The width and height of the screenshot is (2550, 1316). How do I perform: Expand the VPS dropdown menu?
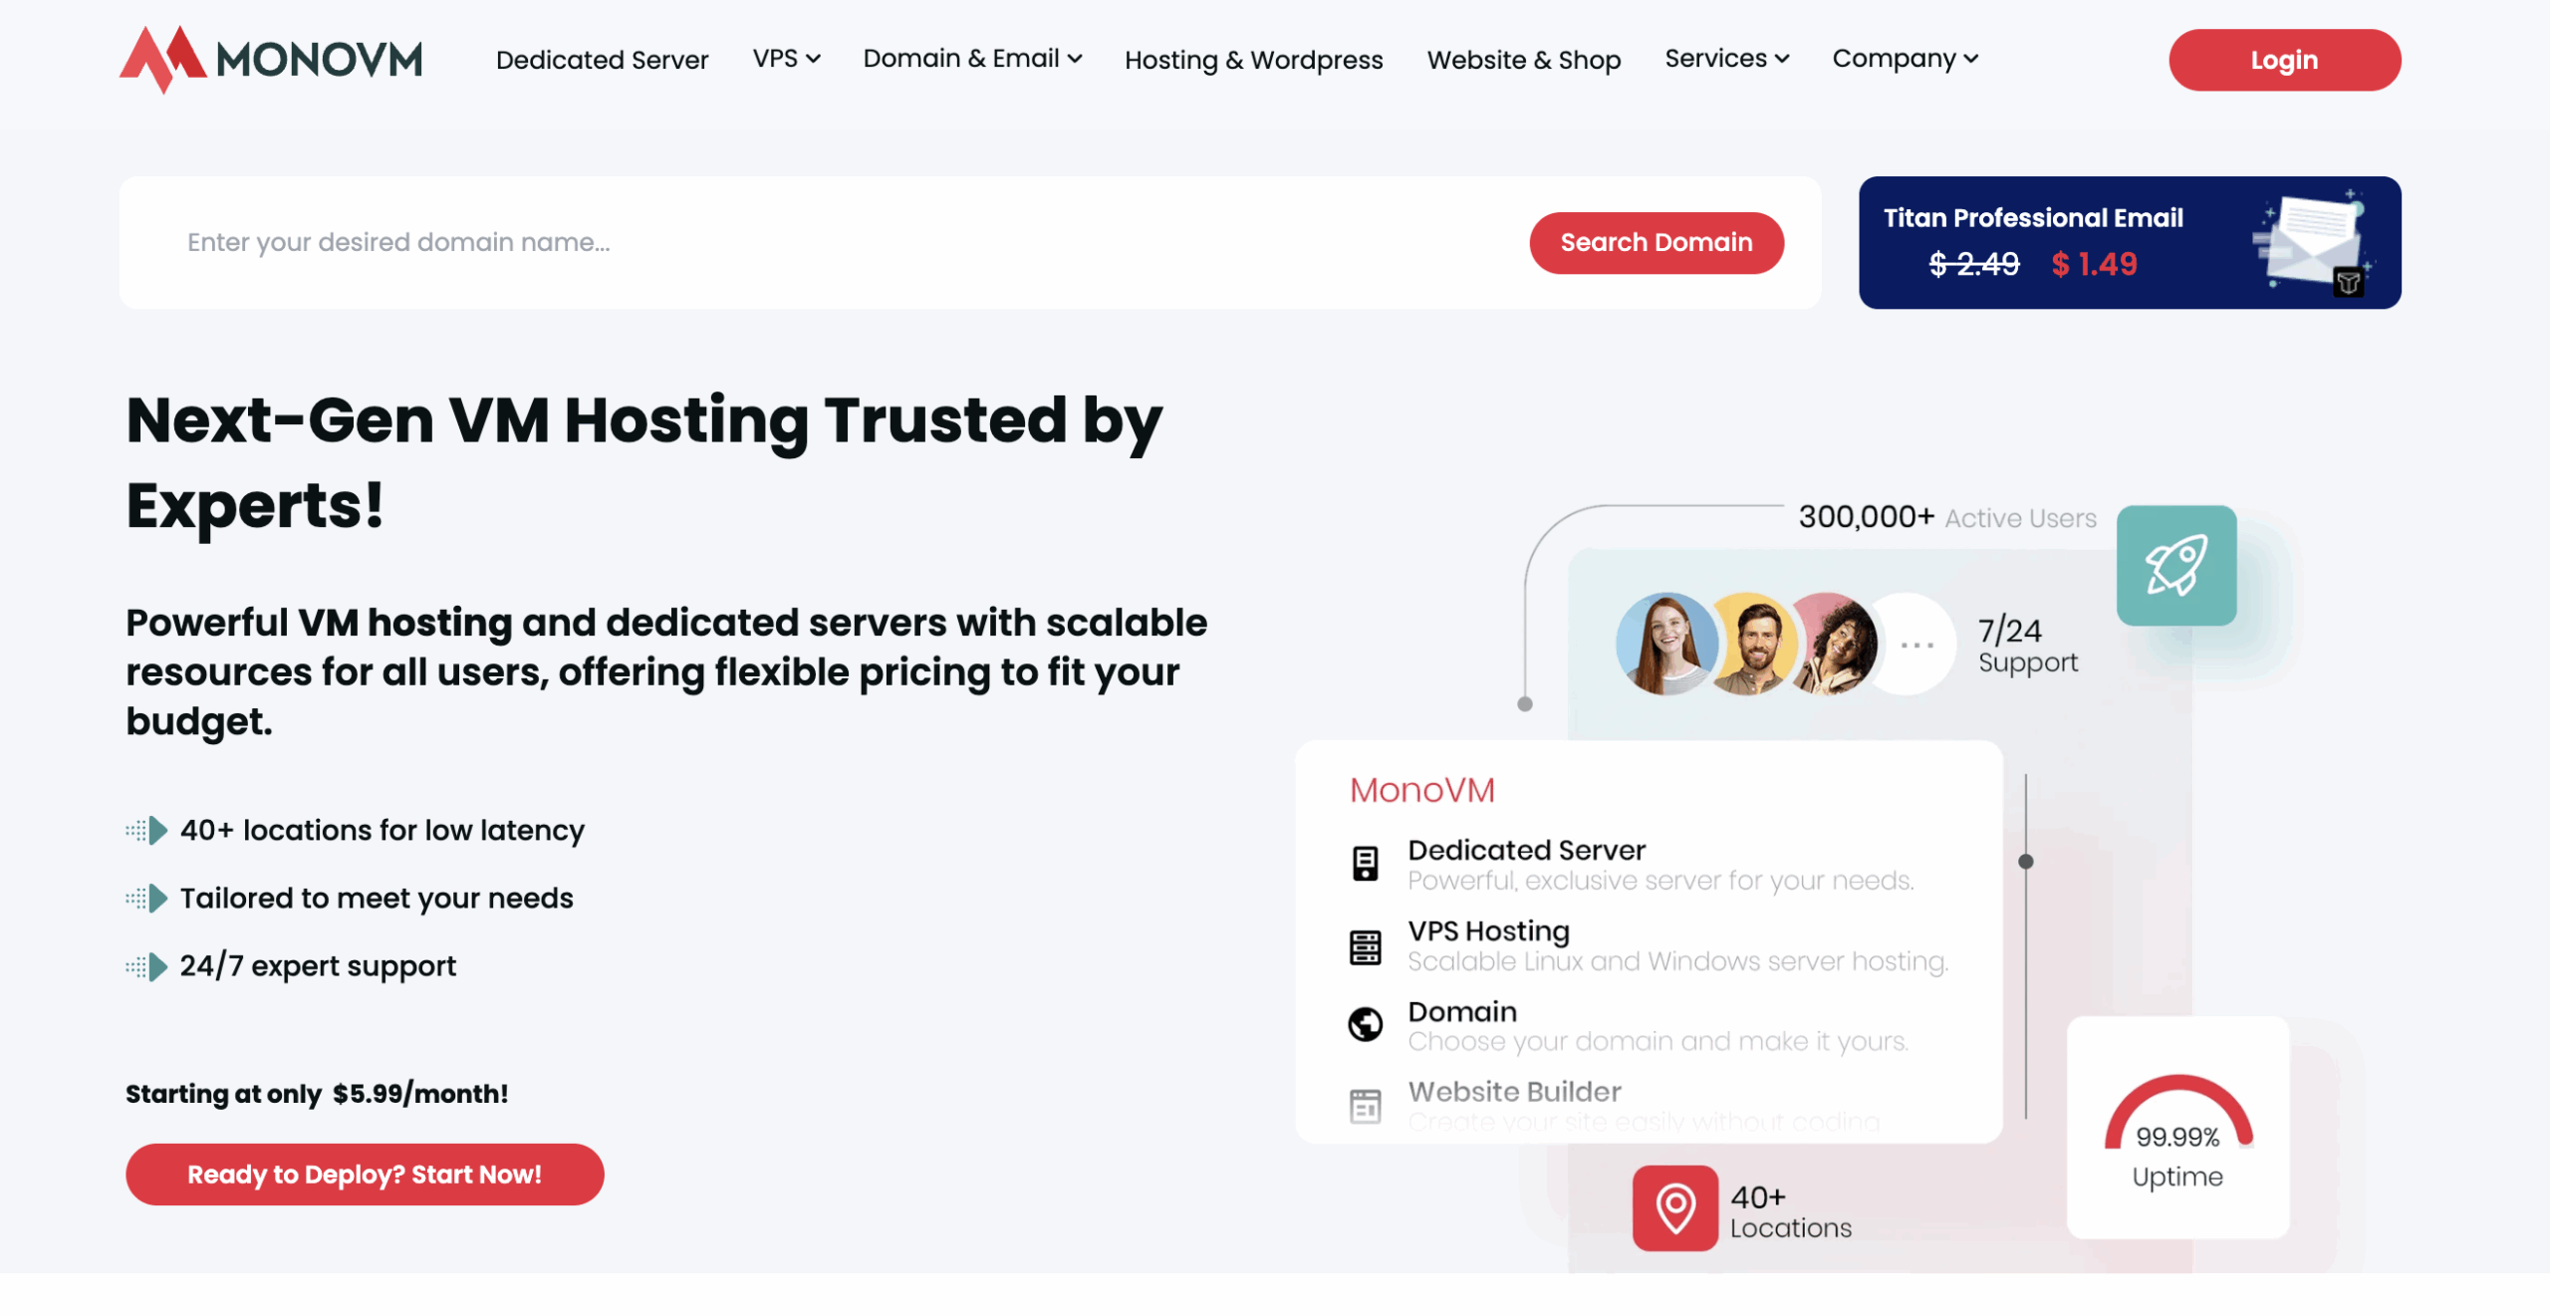[x=786, y=59]
